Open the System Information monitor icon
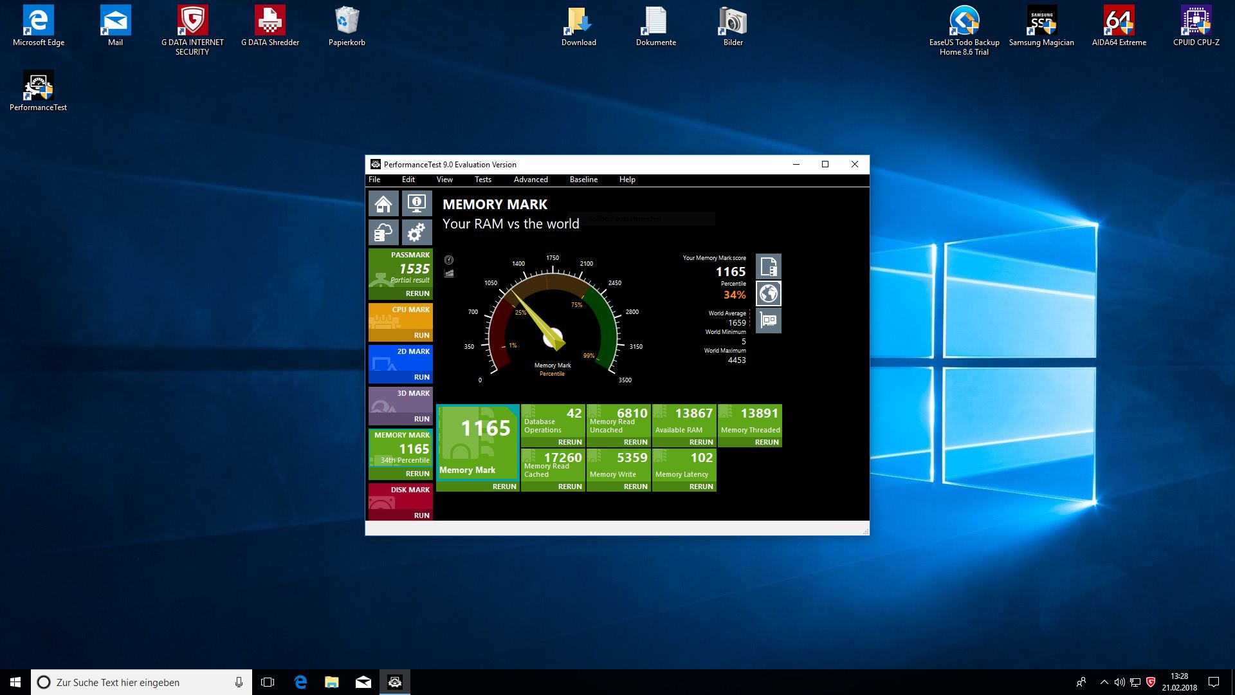The image size is (1235, 695). [x=417, y=204]
